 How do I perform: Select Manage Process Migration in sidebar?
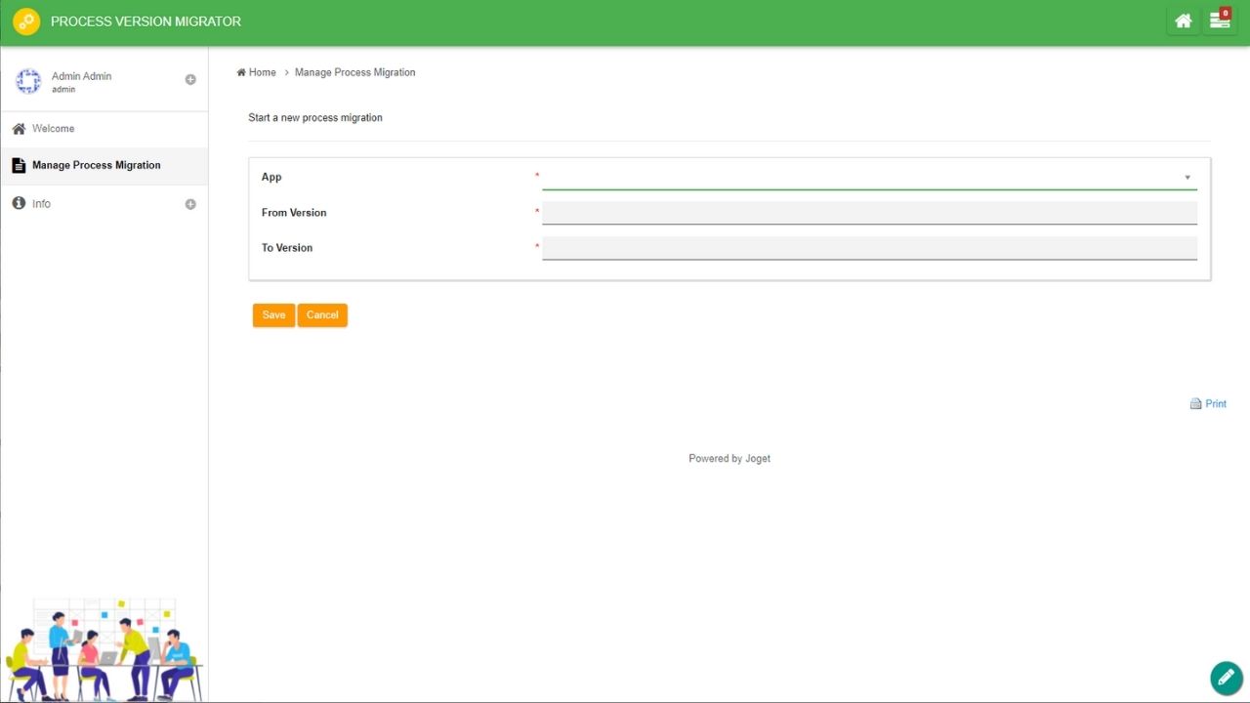click(96, 165)
